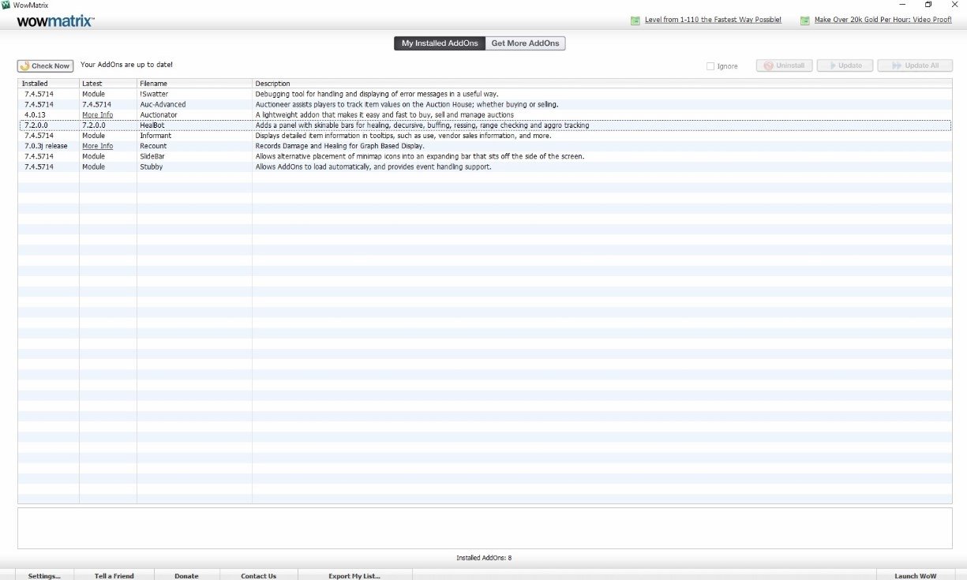Click 'Your AddOns are up to date!' message
967x580 pixels.
[x=126, y=65]
